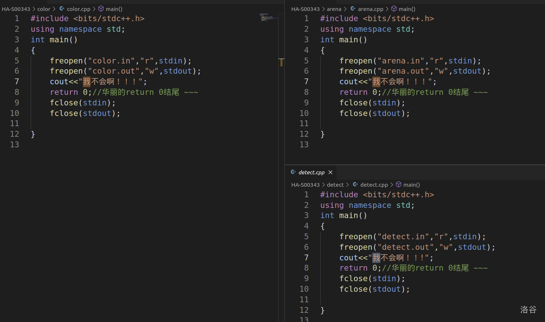This screenshot has height=322, width=545.
Task: Click the freopen "detect.out" line
Action: [x=417, y=247]
